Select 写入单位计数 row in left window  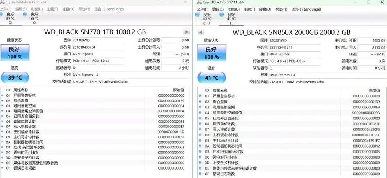[95, 127]
